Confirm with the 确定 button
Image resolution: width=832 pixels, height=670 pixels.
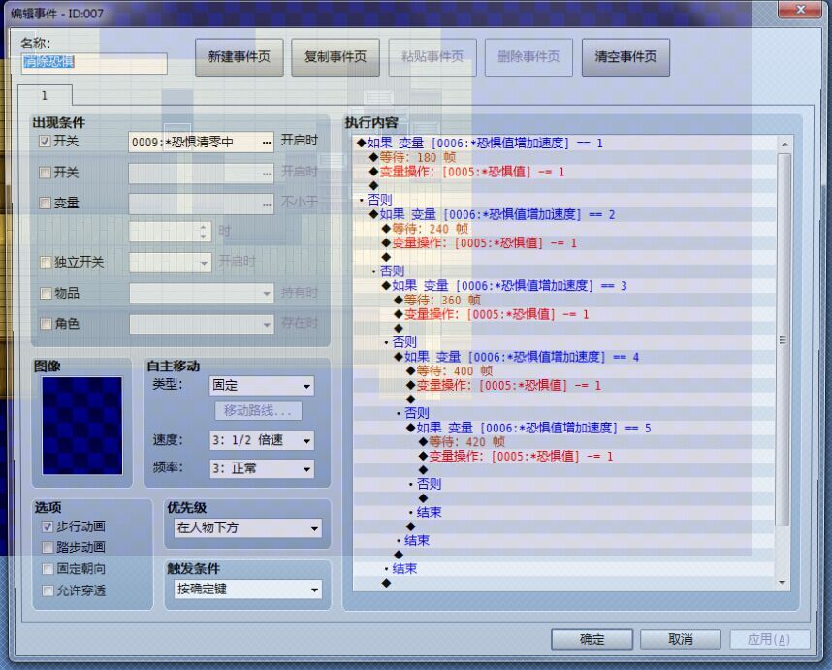(x=592, y=639)
